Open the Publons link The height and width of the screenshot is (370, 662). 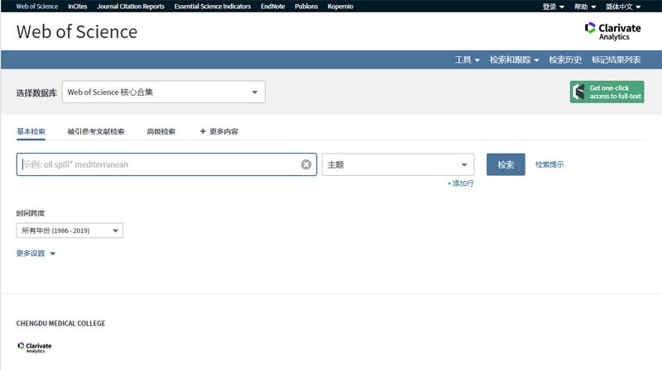[x=306, y=7]
